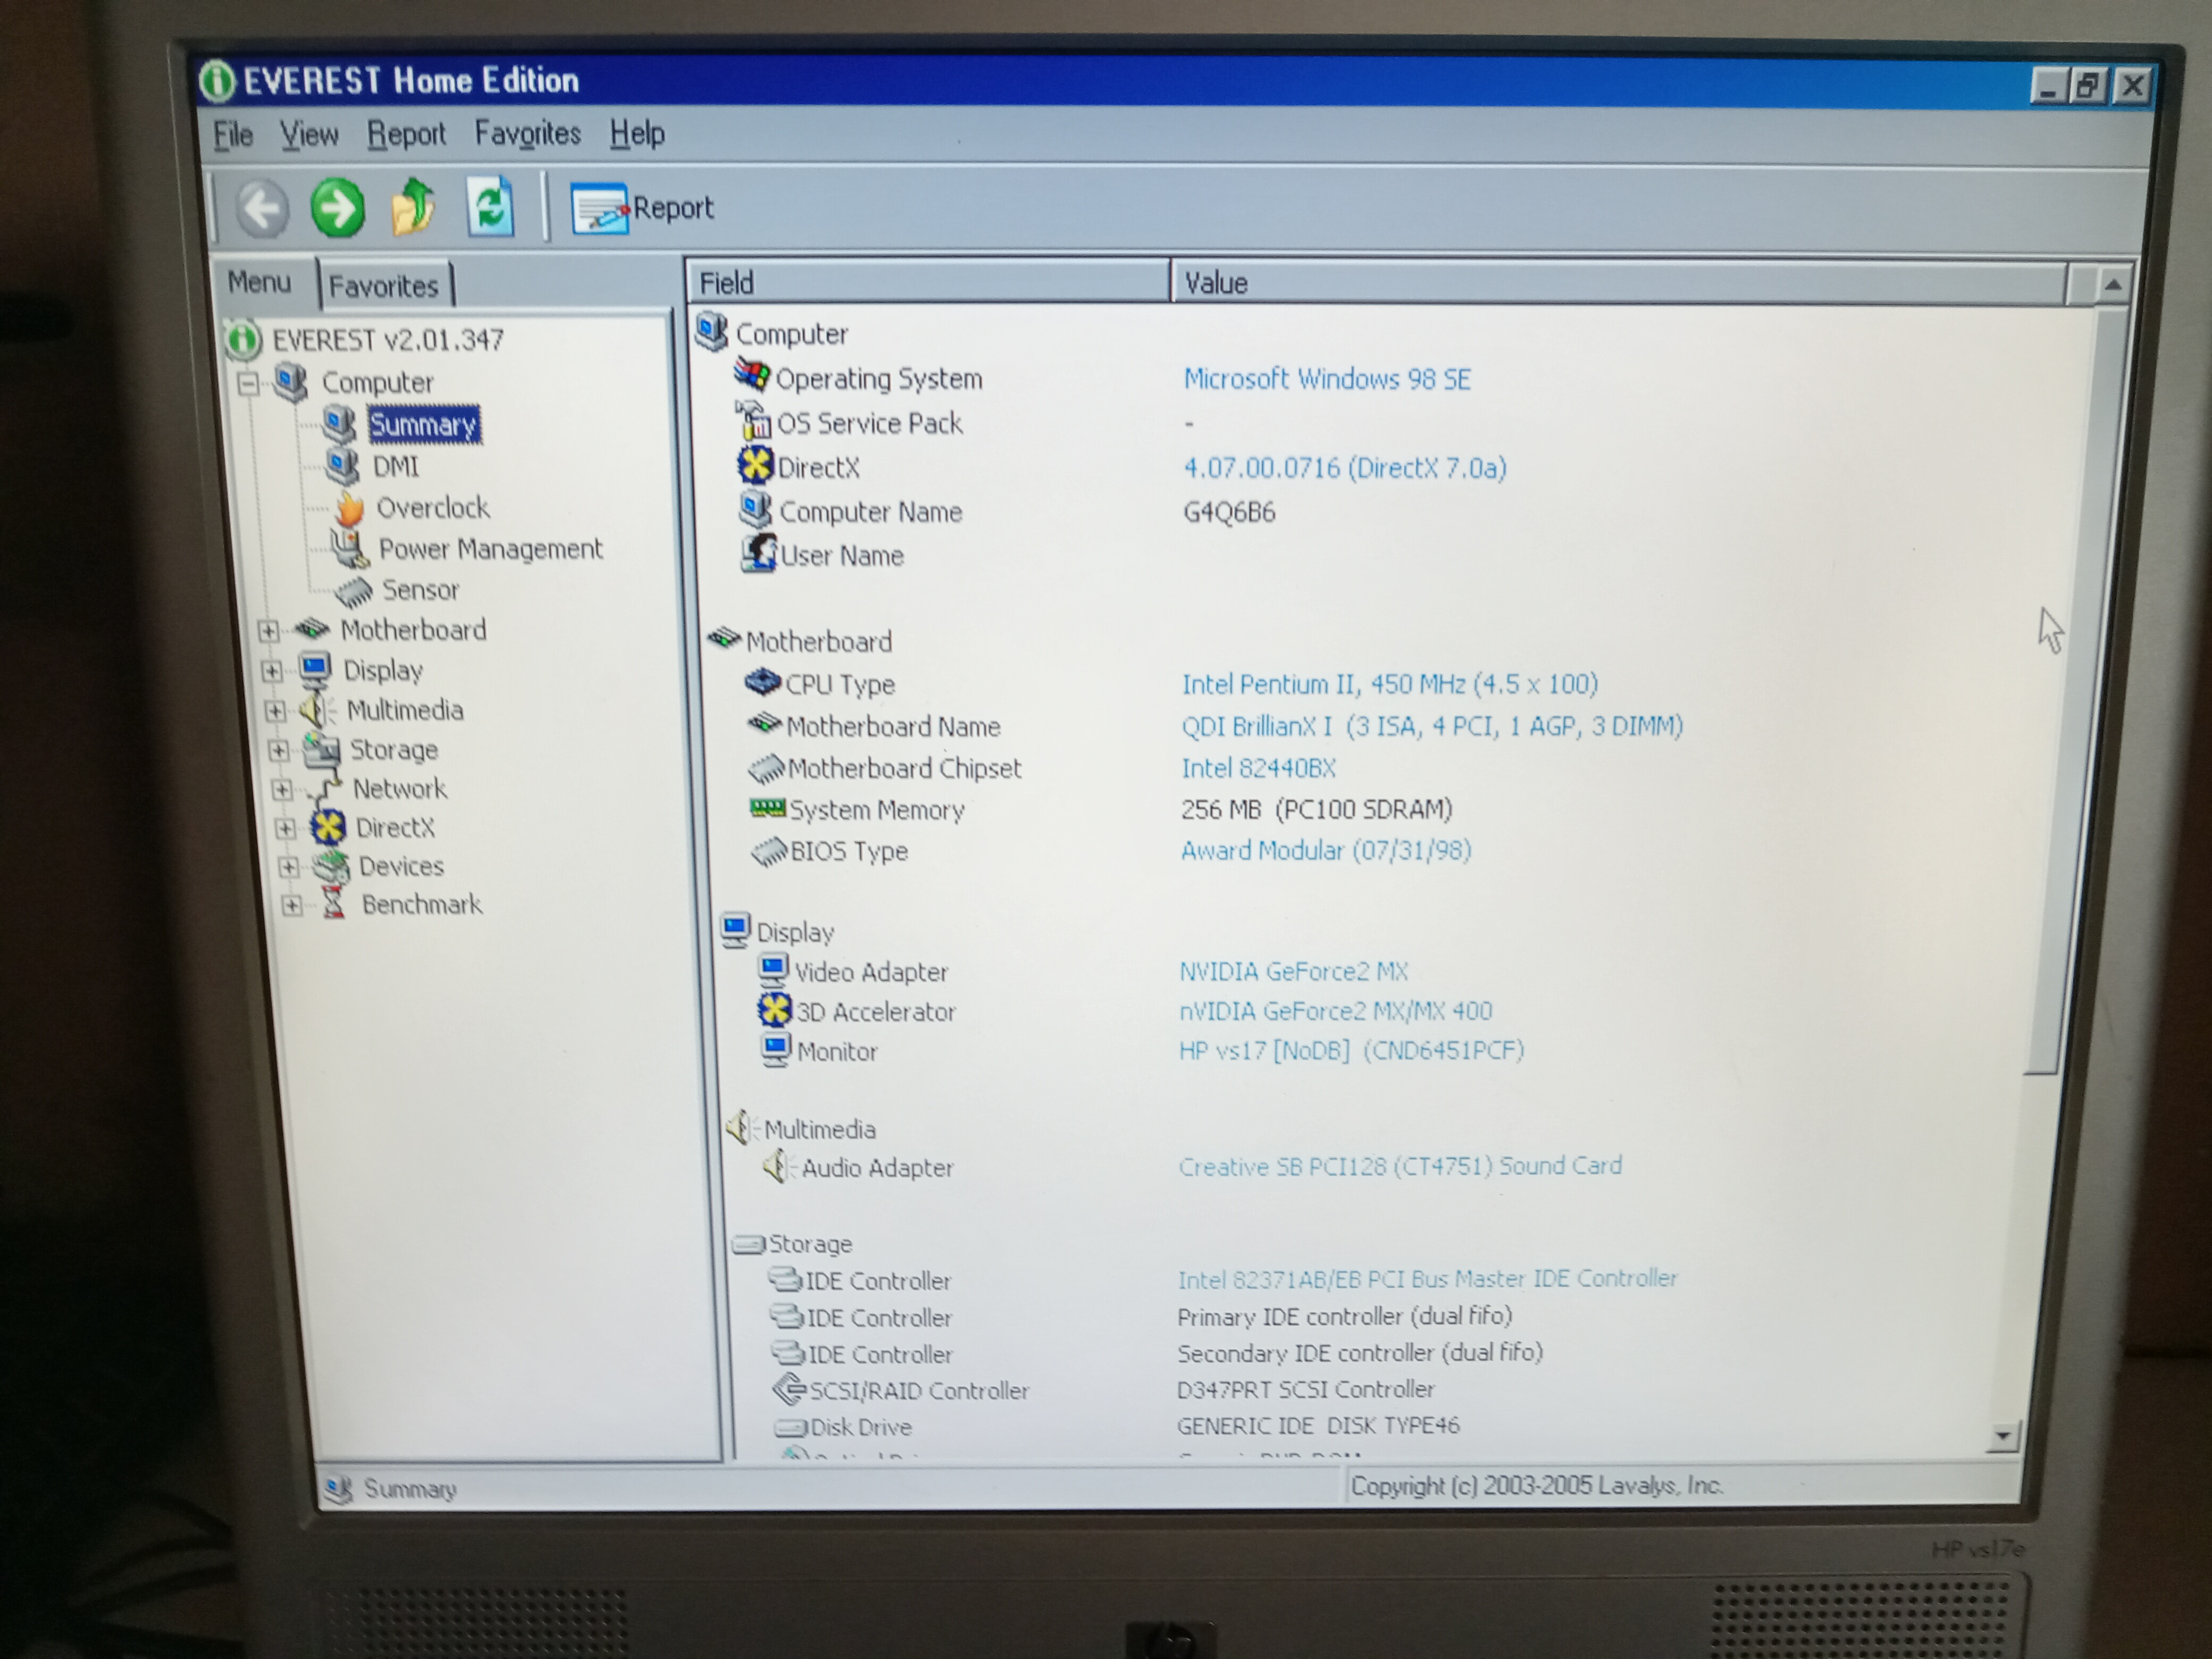Expand the Benchmark tree node
Image resolution: width=2212 pixels, height=1659 pixels.
[291, 906]
